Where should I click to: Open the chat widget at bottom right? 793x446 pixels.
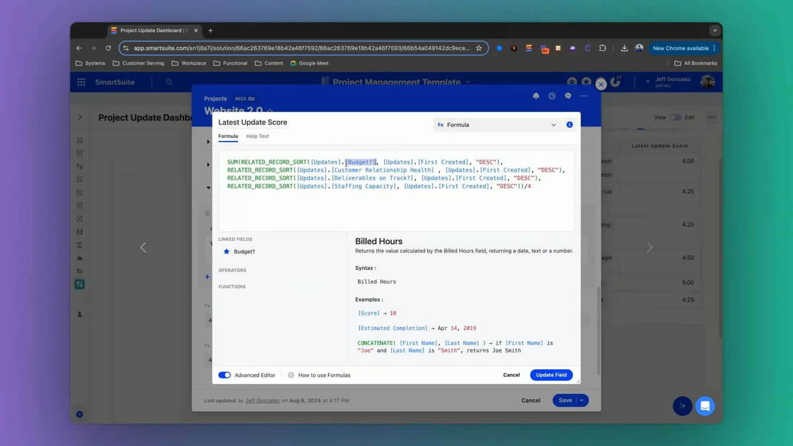point(705,406)
